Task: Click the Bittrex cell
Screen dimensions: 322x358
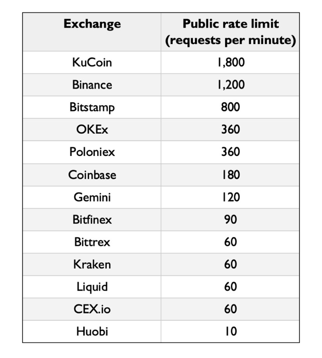Action: pos(92,242)
